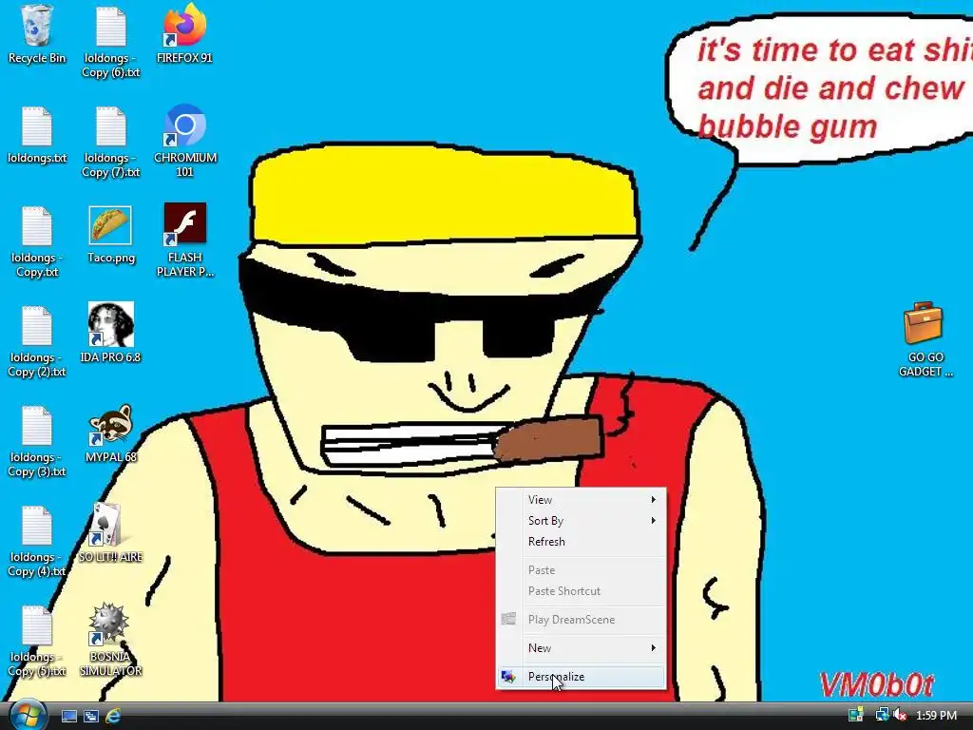This screenshot has height=730, width=973.
Task: Click Show Desktop in Quick Launch
Action: click(x=68, y=716)
